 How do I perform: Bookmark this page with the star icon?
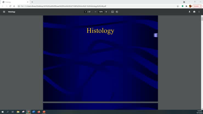coord(178,6)
